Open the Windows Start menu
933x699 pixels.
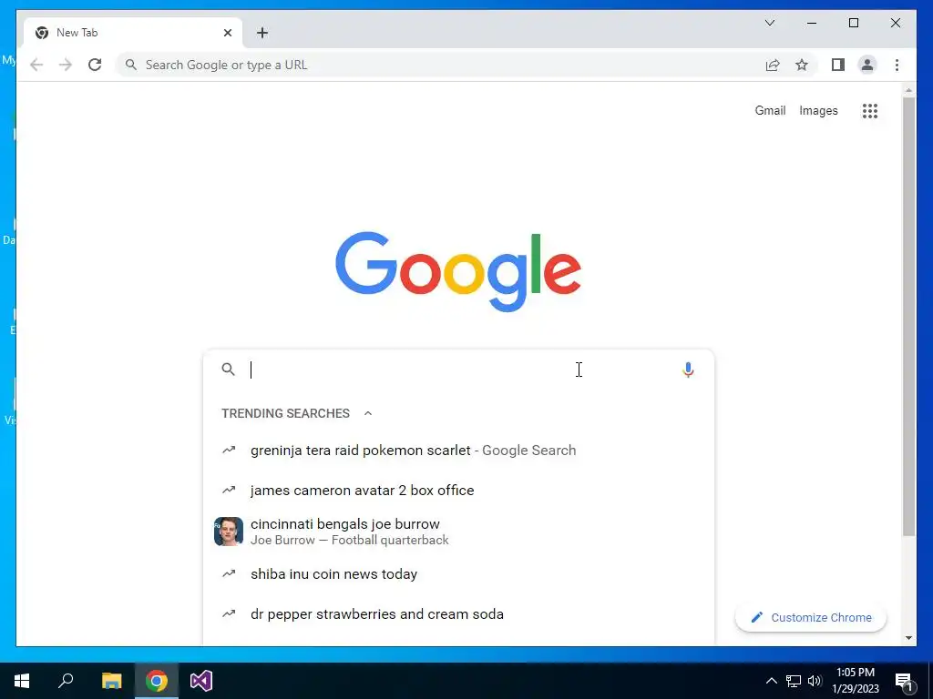point(22,681)
